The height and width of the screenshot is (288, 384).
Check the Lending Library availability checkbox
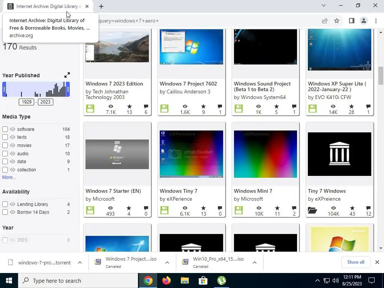5,204
